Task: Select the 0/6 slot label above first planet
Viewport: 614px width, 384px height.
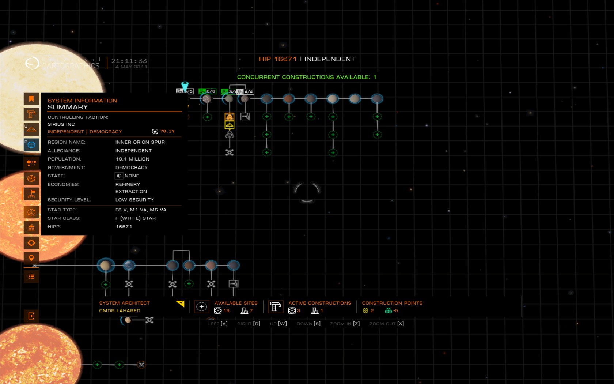Action: tap(207, 91)
